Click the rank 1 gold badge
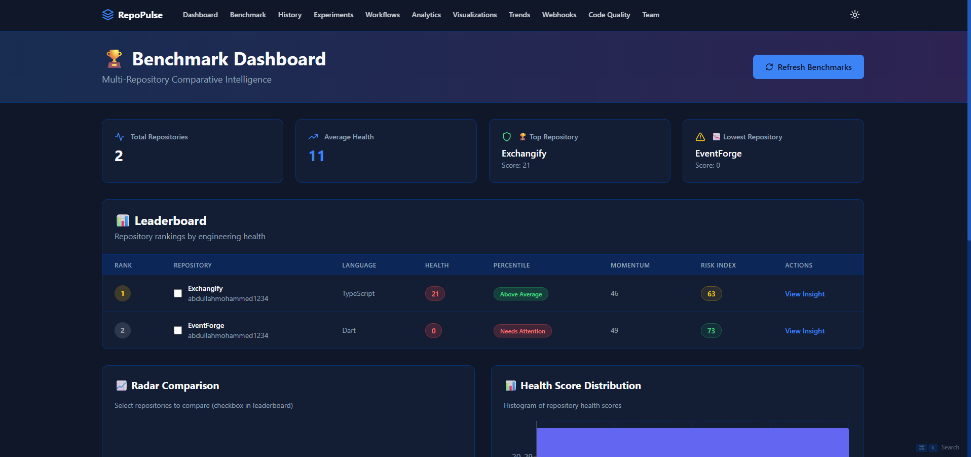Screen dimensions: 971x457 123,293
